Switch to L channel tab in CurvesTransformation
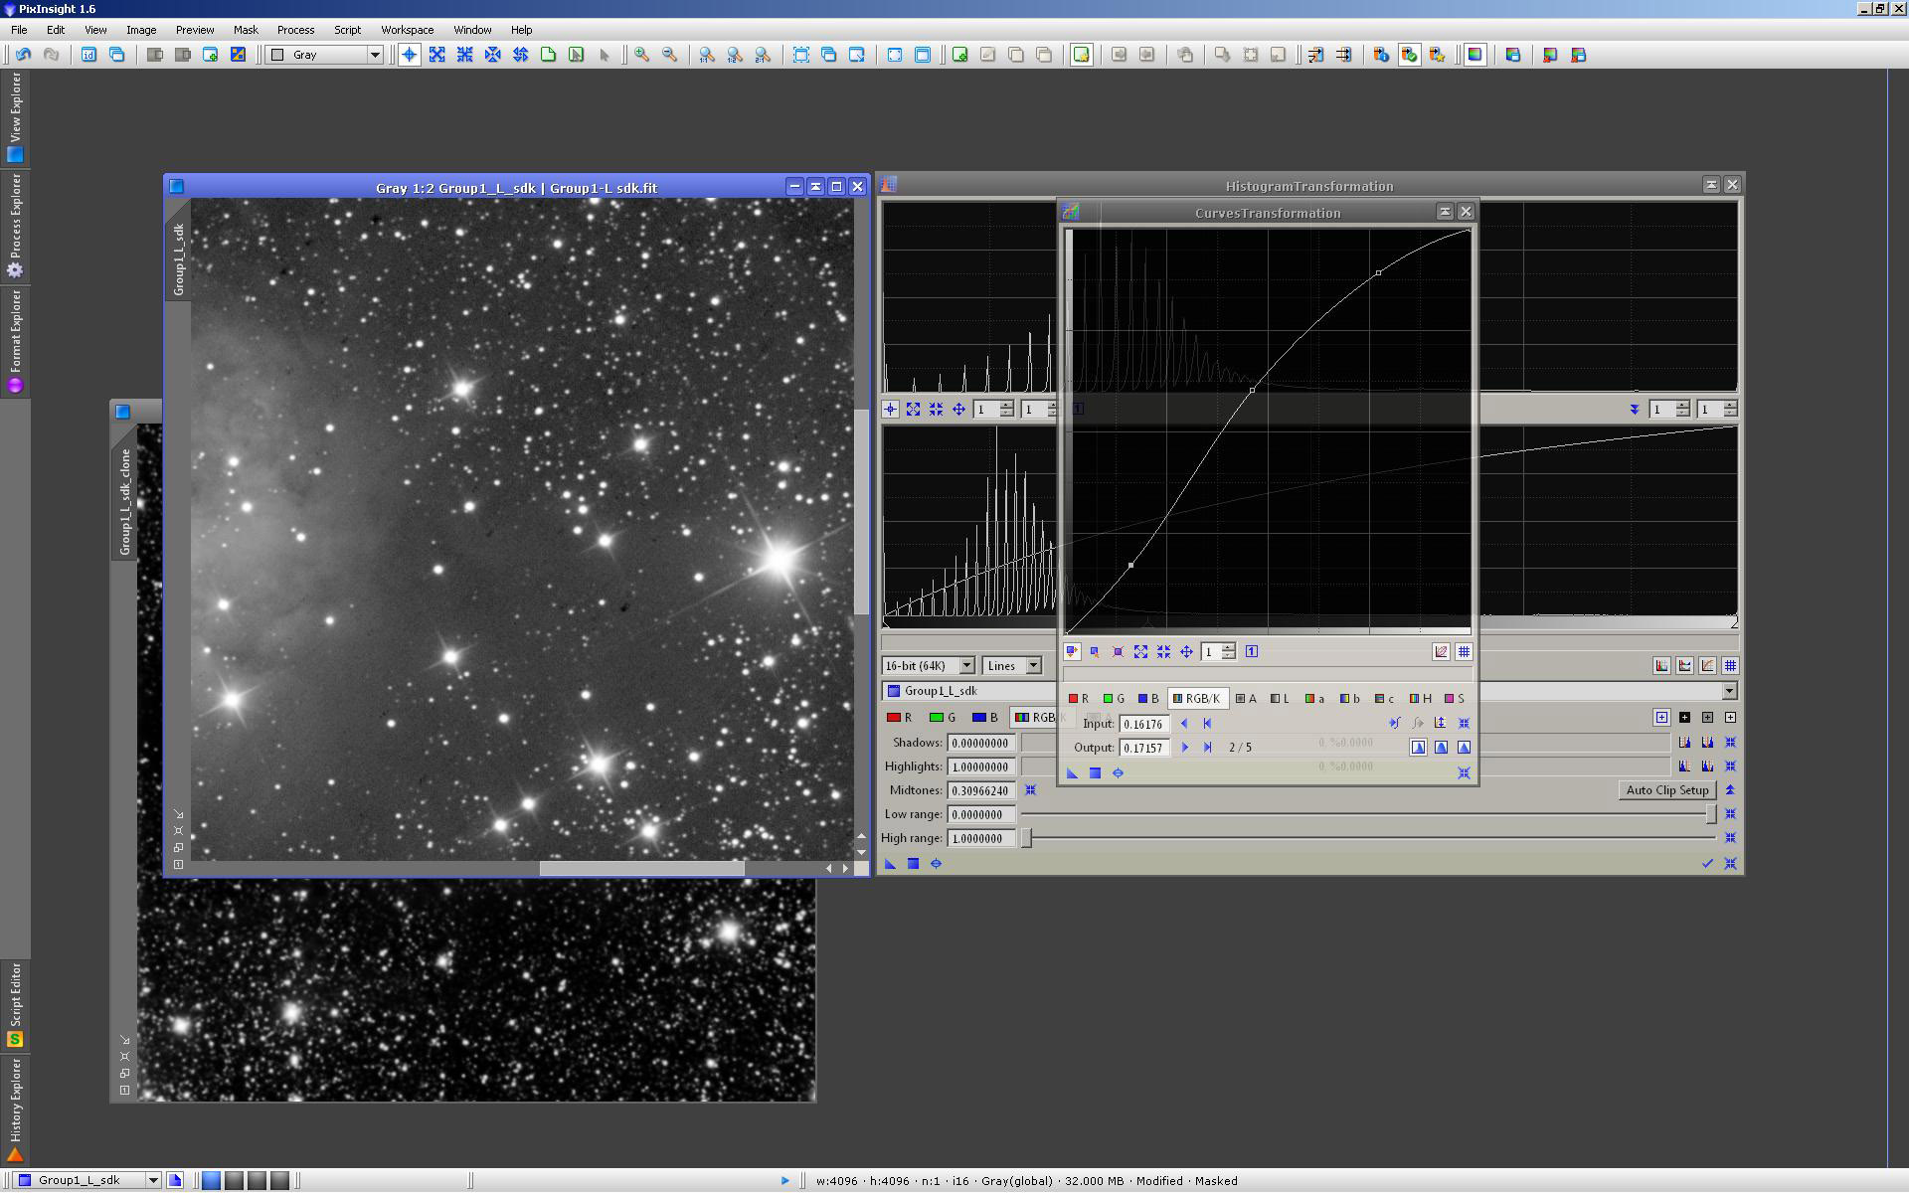The image size is (1909, 1193). point(1280,699)
